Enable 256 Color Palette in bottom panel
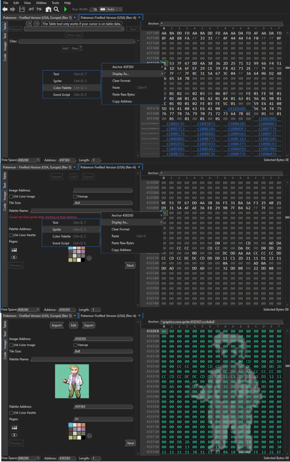Screen dimensions: 290x462 point(11,413)
